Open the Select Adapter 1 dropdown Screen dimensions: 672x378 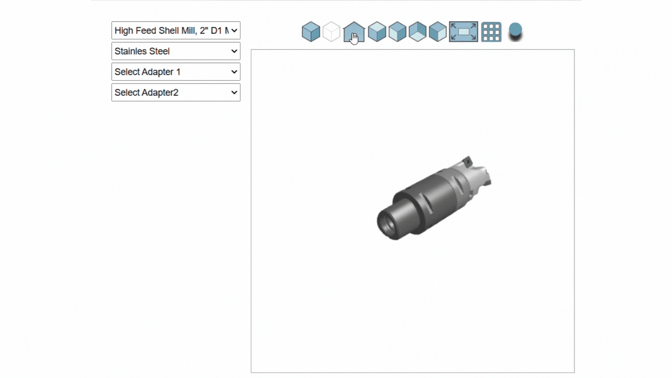[171, 72]
